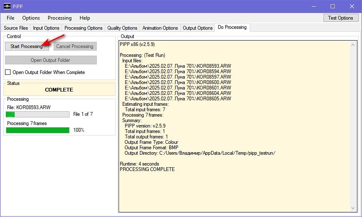Maximize the PIPP window
Viewport: 362px width, 217px height.
pyautogui.click(x=333, y=6)
